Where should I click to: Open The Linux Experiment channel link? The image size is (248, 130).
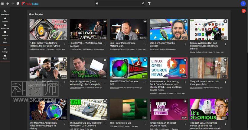click(158, 94)
